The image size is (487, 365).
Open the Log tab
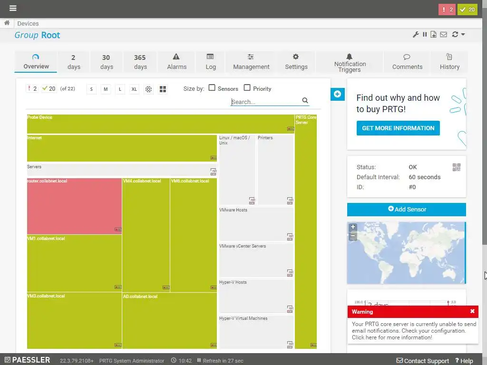(x=211, y=62)
